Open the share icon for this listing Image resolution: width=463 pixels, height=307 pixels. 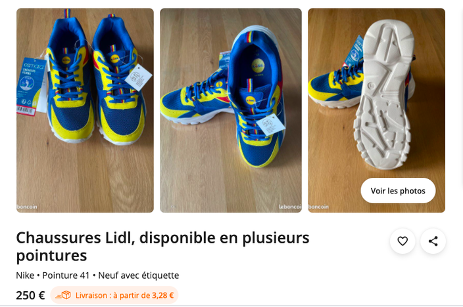pyautogui.click(x=433, y=241)
